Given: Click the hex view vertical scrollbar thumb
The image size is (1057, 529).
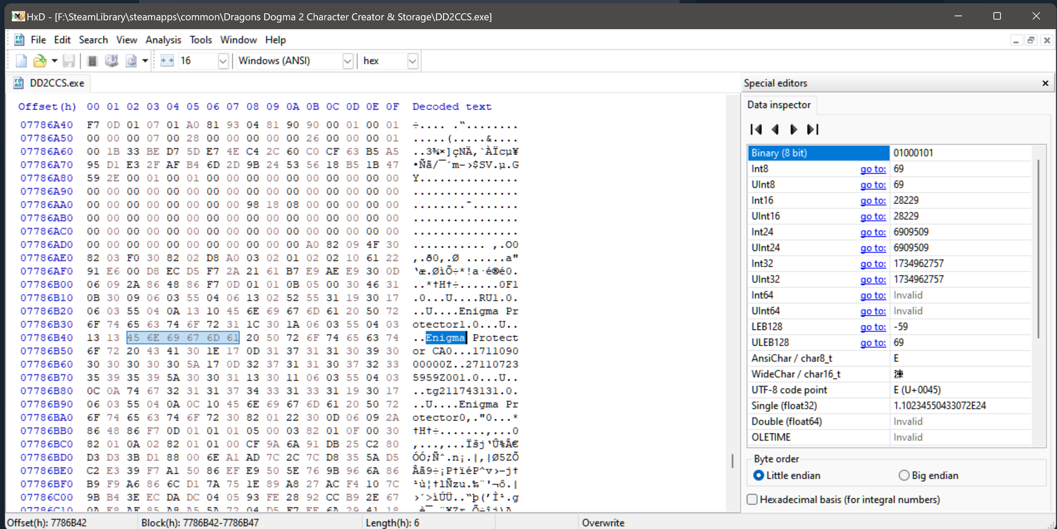Looking at the screenshot, I should (x=732, y=460).
